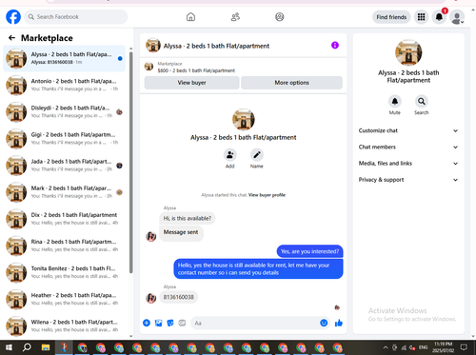The image size is (476, 355).
Task: Expand the Customize chat section
Action: pyautogui.click(x=408, y=130)
